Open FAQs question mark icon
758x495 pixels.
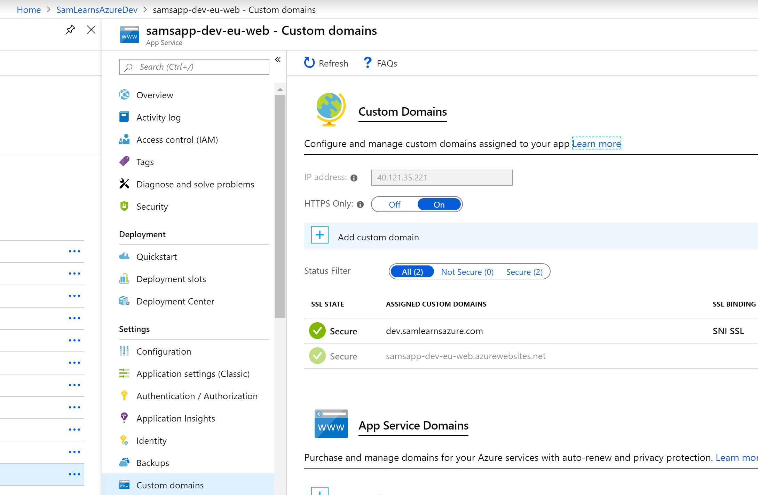click(x=367, y=63)
